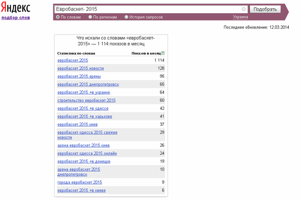This screenshot has height=200, width=301.
Task: Click the Подобрать button
Action: (x=265, y=9)
